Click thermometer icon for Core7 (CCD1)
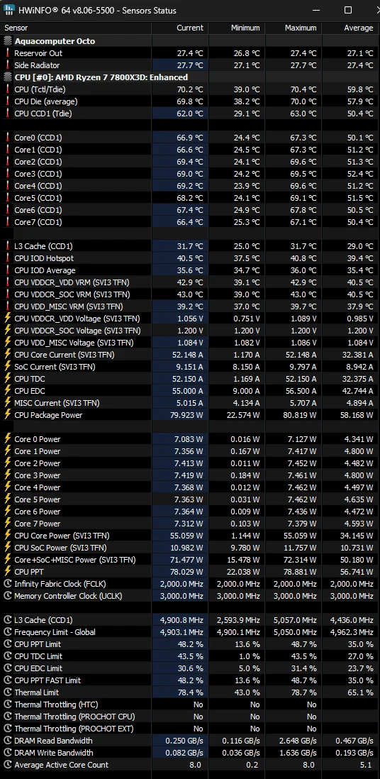 (x=8, y=222)
